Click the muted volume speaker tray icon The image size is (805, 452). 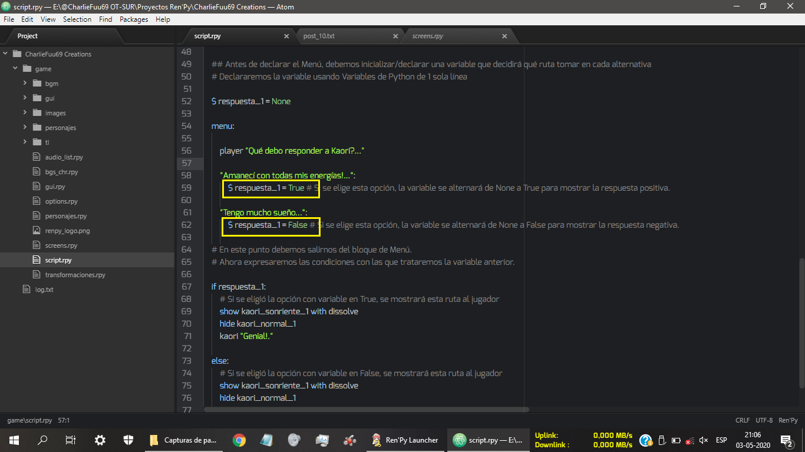(704, 440)
